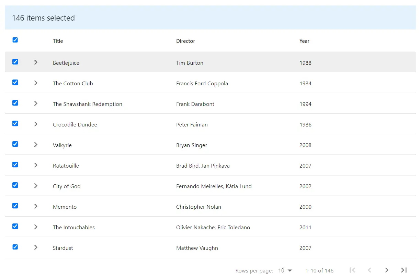Click Brad Bird, Jan Pinkava cell
This screenshot has height=280, width=420.
coord(203,166)
